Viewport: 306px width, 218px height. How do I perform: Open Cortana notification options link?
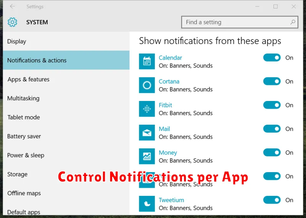[169, 81]
